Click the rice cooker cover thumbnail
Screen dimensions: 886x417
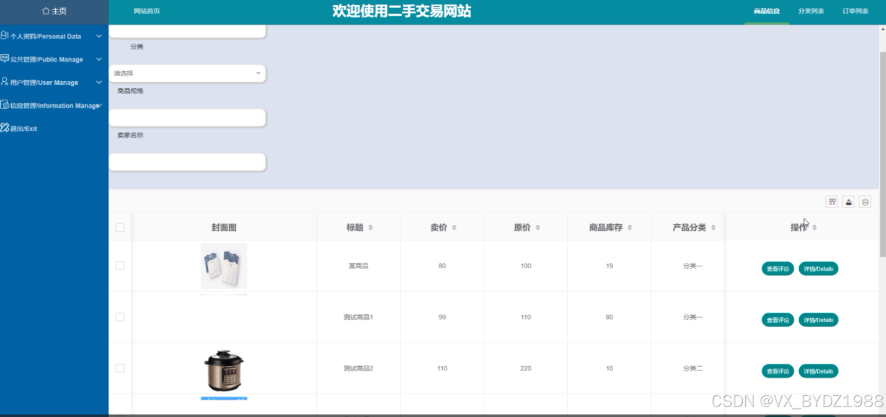[224, 371]
